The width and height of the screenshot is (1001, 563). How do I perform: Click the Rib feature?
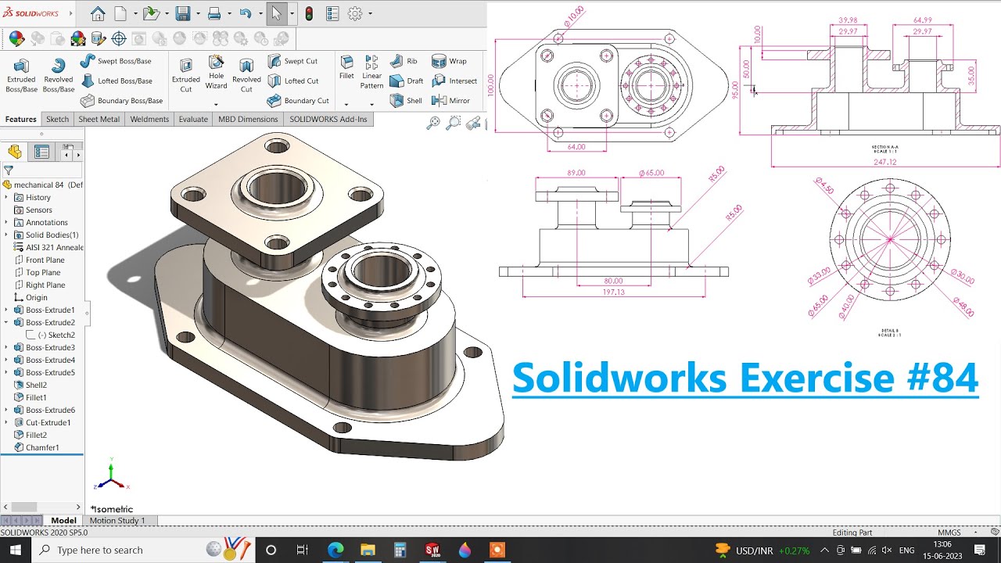pos(404,61)
